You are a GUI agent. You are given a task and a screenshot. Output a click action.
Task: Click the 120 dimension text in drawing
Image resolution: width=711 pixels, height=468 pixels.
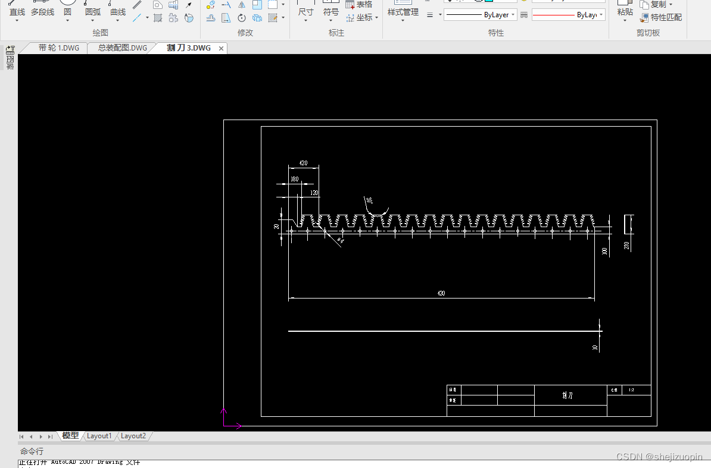(x=314, y=193)
